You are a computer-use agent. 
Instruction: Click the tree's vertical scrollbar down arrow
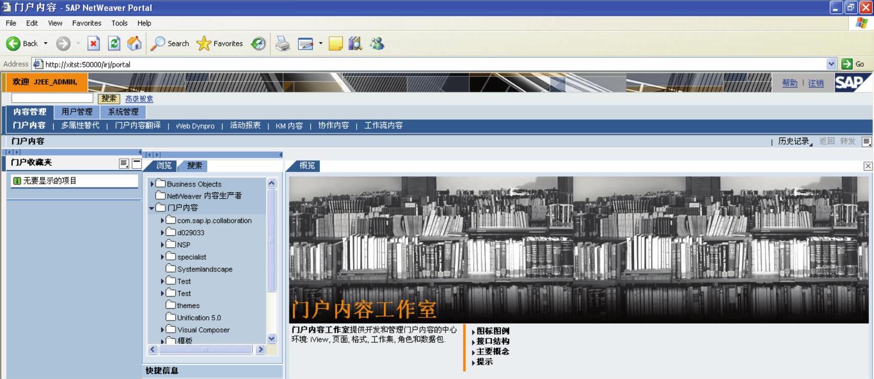[271, 338]
